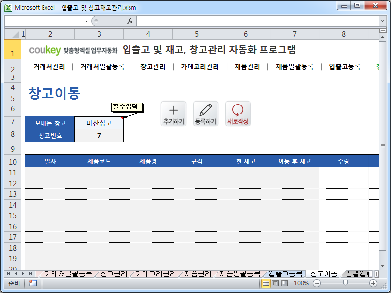The image size is (391, 293).
Task: Click zoom out minus button
Action: point(317,283)
